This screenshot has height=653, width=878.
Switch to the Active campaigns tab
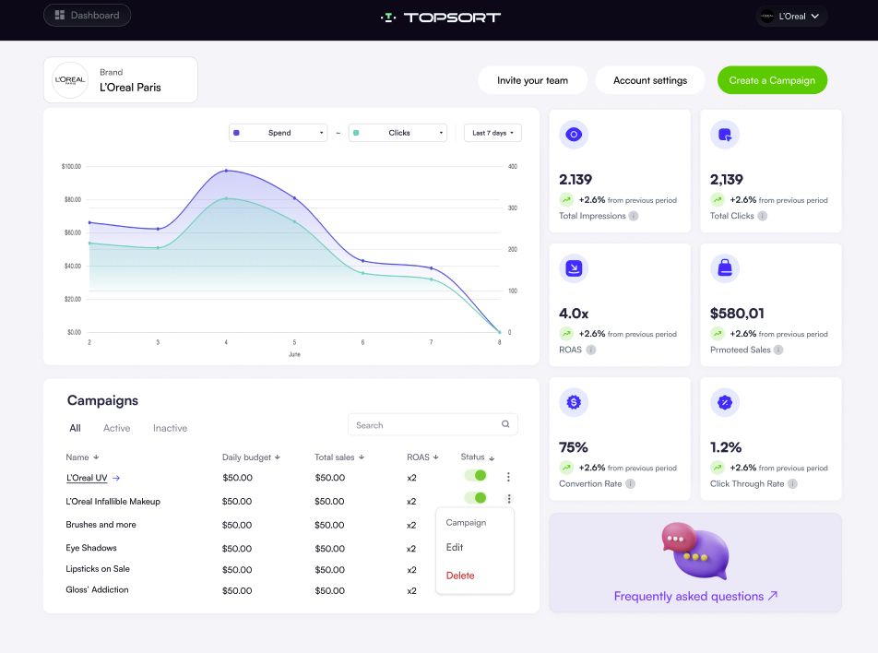(x=116, y=428)
